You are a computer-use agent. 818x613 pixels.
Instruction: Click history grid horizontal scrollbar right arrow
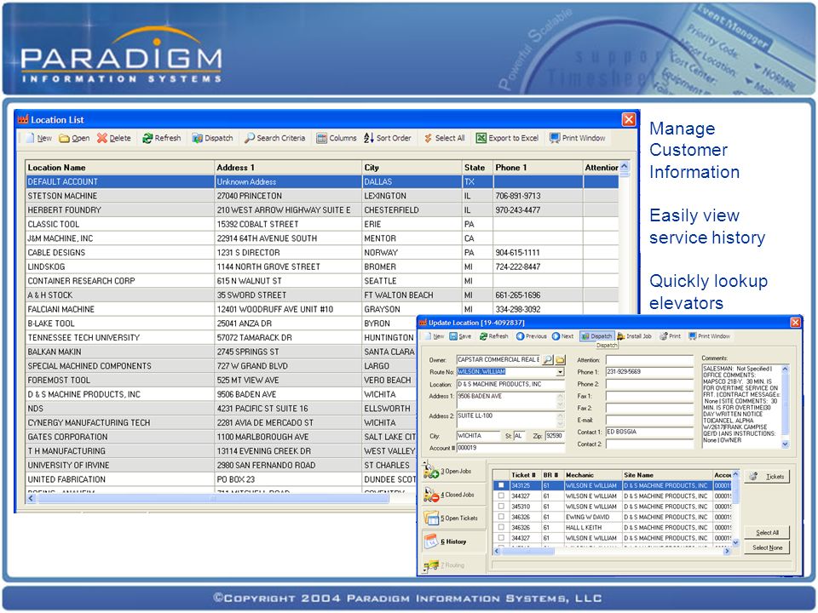(x=727, y=551)
